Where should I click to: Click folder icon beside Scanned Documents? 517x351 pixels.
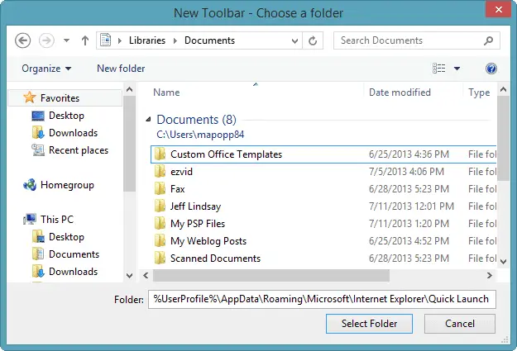[x=160, y=258]
